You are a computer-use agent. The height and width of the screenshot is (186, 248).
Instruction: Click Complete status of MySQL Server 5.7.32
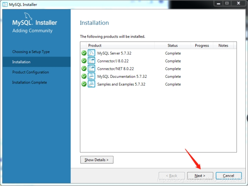(x=173, y=53)
